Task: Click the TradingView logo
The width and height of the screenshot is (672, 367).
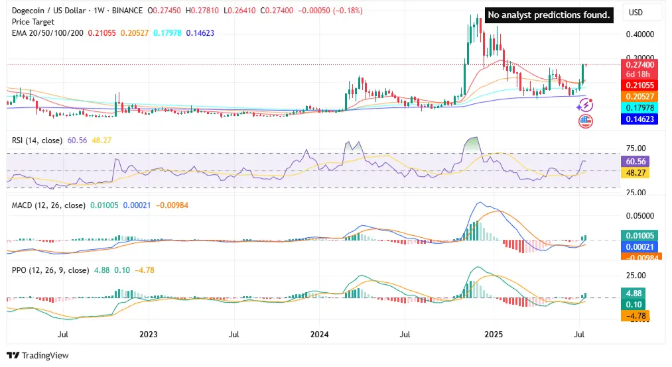Action: pyautogui.click(x=38, y=356)
